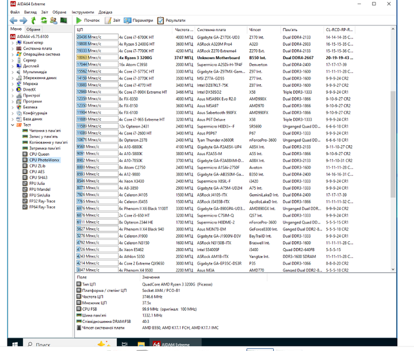Click the Результати clipboard icon
This screenshot has width=414, height=351.
tap(160, 20)
